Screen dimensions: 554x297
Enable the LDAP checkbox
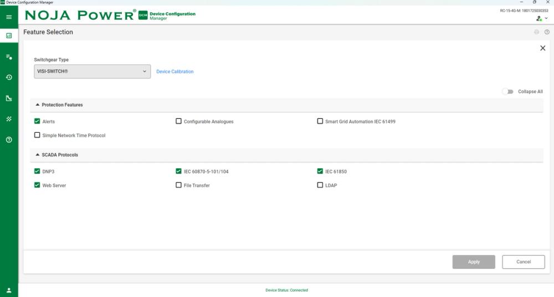pos(320,185)
